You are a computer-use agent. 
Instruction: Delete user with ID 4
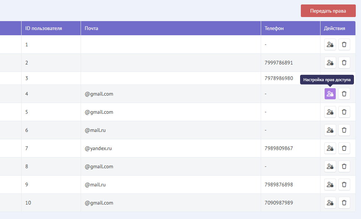(344, 94)
